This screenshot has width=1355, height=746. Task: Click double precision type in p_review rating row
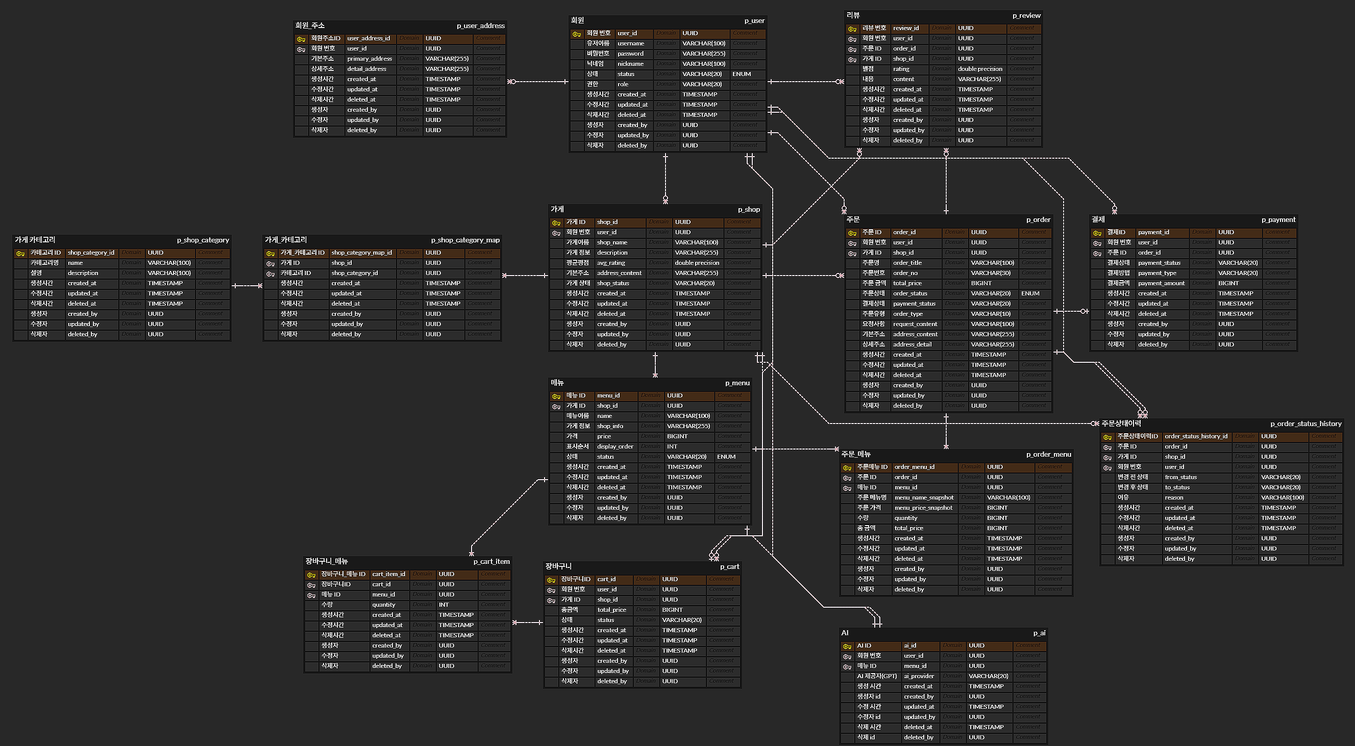(979, 69)
